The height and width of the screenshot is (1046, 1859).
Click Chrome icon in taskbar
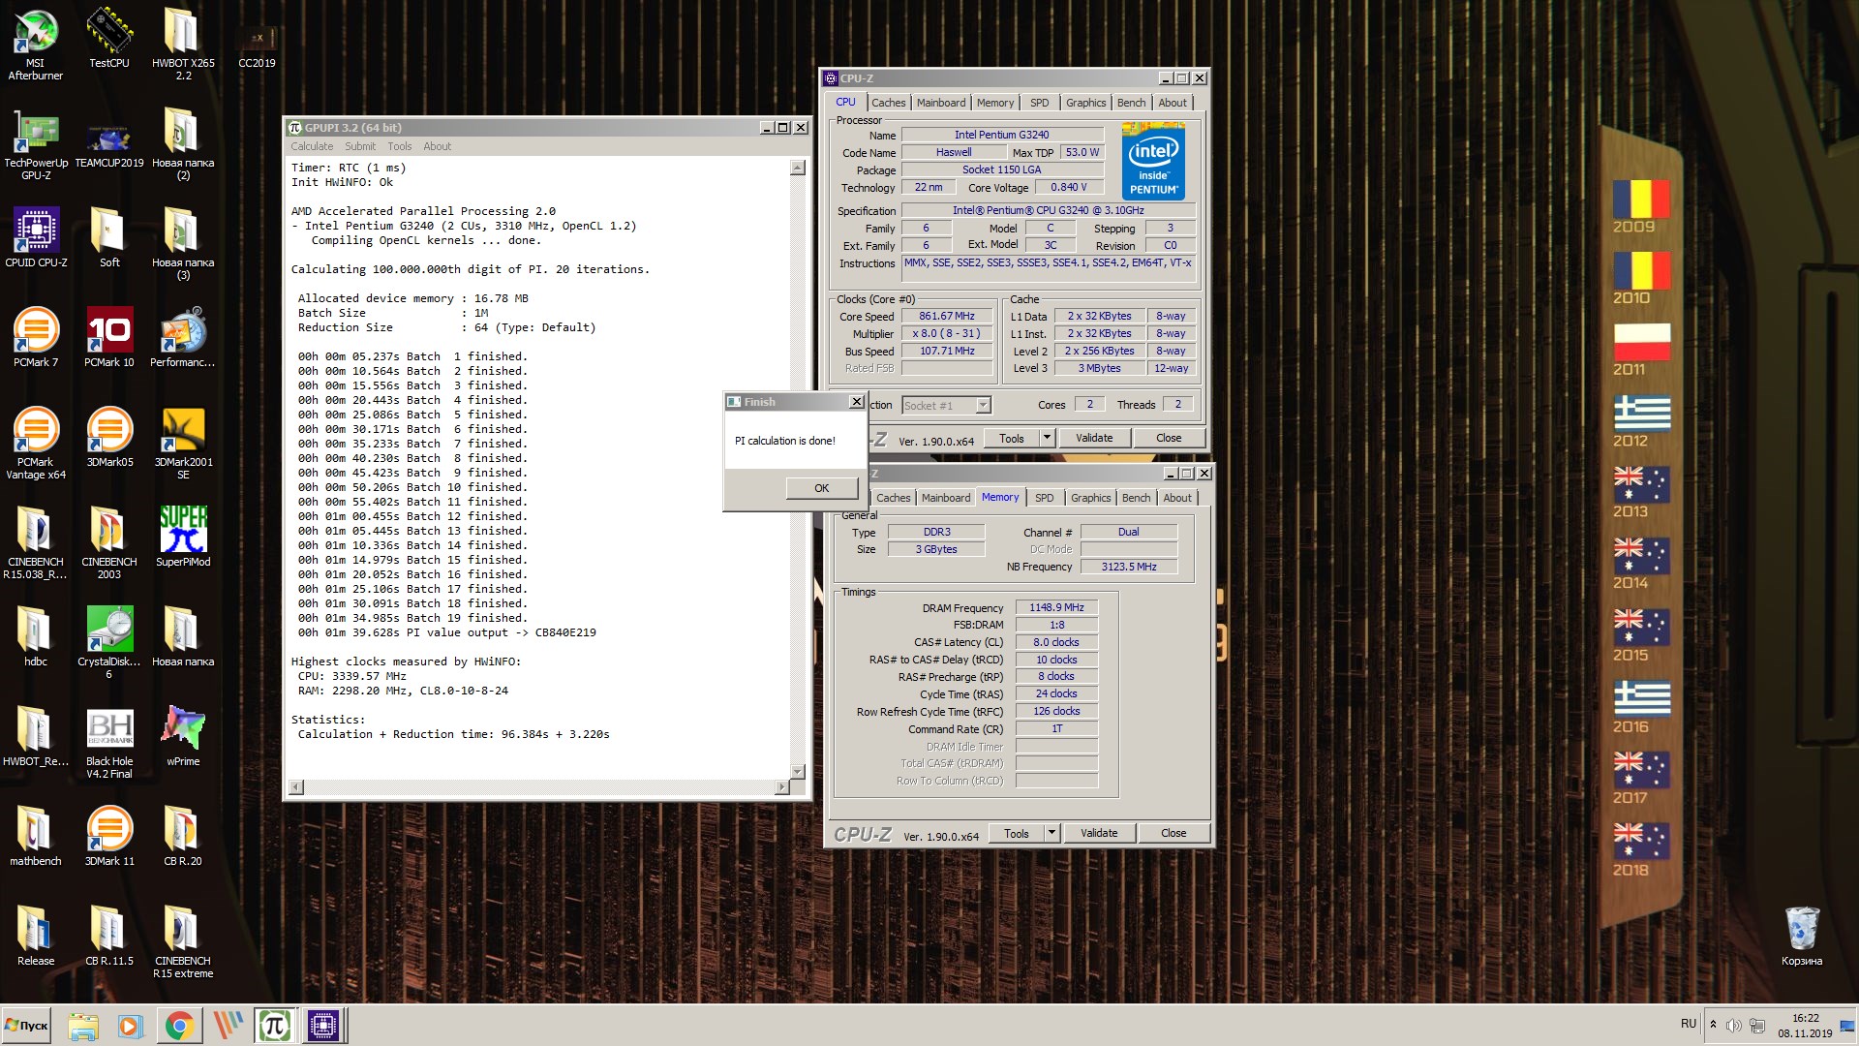[x=178, y=1026]
